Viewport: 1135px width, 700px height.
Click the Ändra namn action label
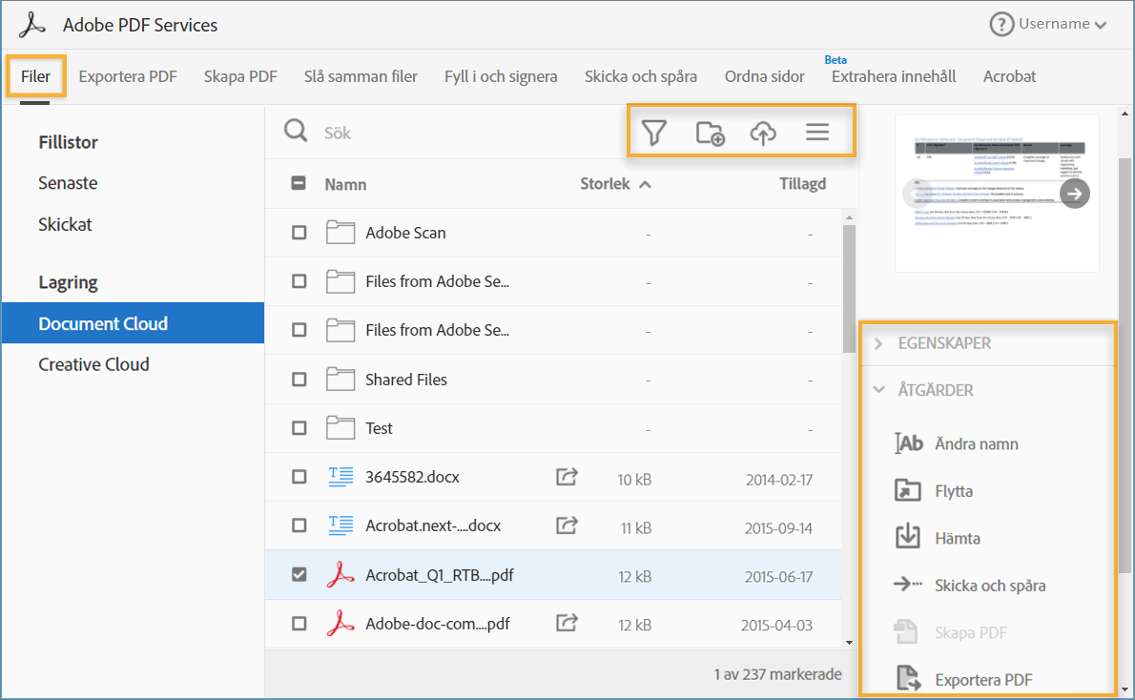[x=976, y=443]
